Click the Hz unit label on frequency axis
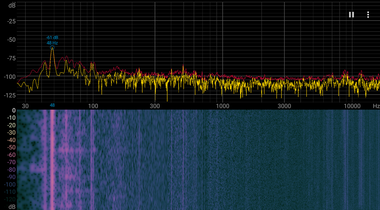Screen dimensions: 380x210 (376, 106)
